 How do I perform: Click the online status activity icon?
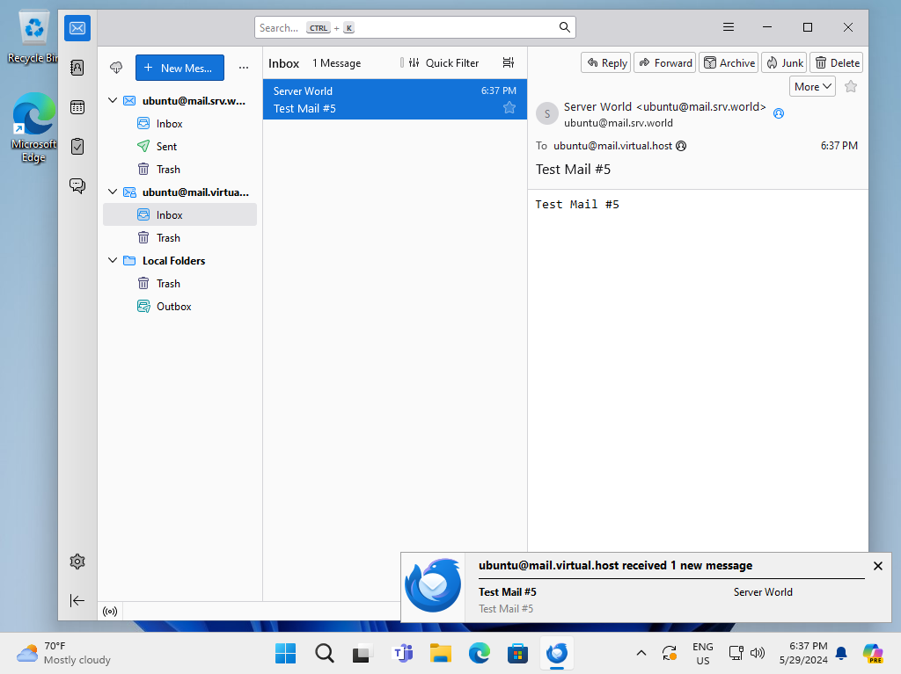tap(110, 612)
